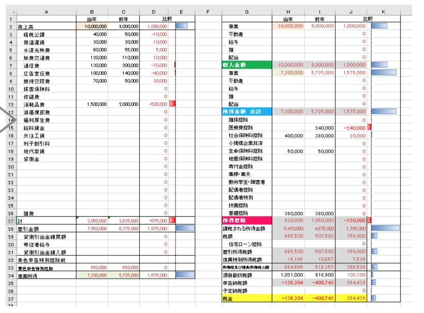Click the 医療費控除 label cell
This screenshot has width=424, height=313.
click(247, 128)
